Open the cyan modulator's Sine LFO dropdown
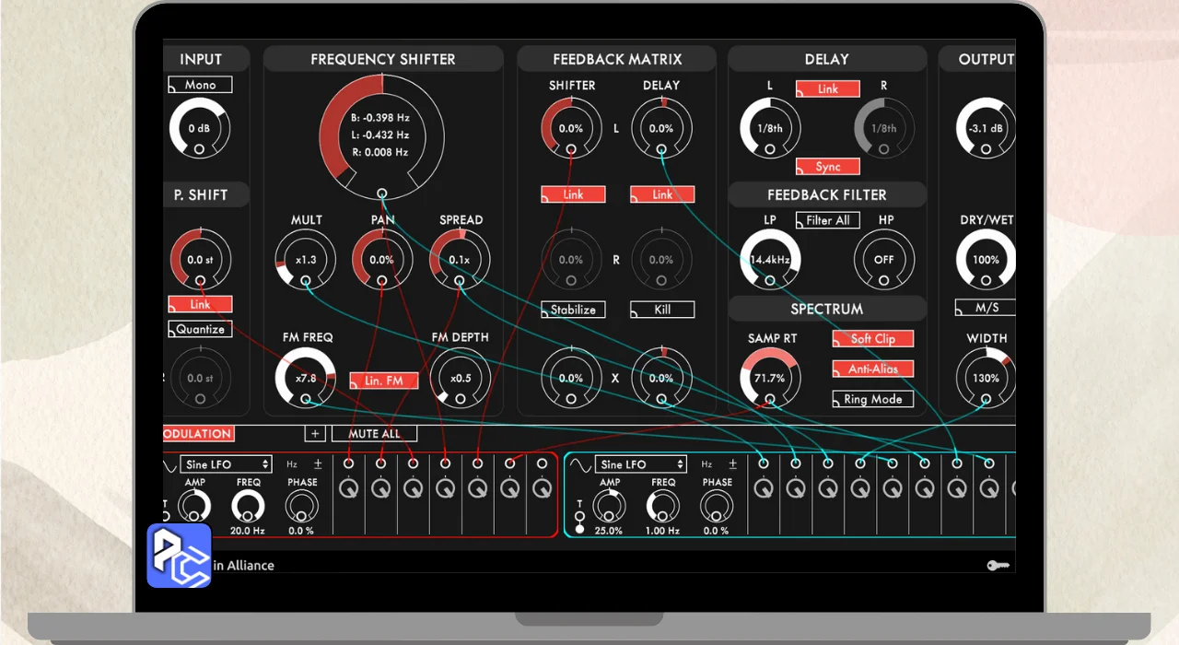The height and width of the screenshot is (645, 1179). coord(641,464)
